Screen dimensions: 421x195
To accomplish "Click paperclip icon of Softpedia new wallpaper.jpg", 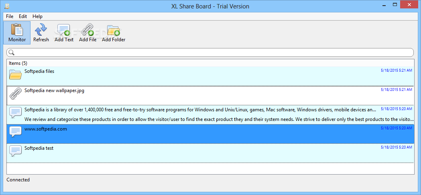I will coord(15,94).
